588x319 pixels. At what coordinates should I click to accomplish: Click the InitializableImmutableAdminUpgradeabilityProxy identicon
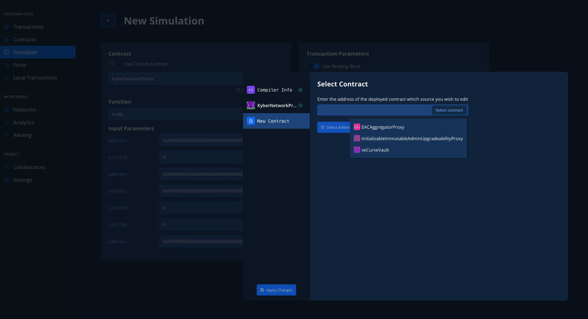tap(357, 138)
